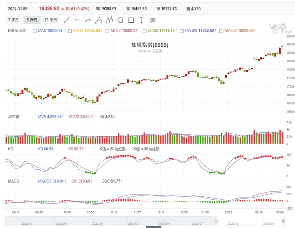Switch chart range to 12 個月
This screenshot has width=295, height=228.
click(50, 20)
